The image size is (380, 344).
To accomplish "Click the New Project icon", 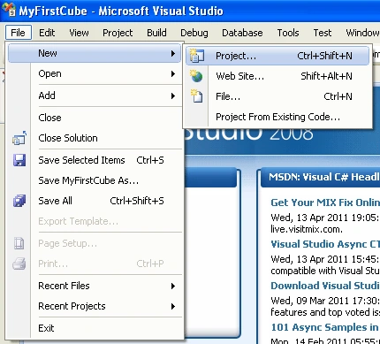I will pos(196,56).
